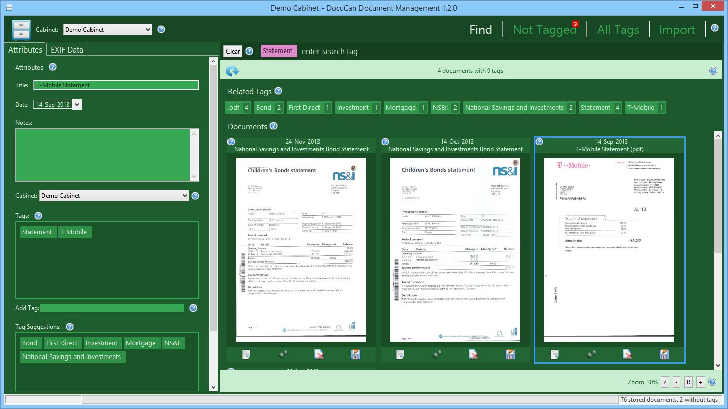728x409 pixels.
Task: Click help icon beside the zoom controls
Action: click(x=713, y=382)
